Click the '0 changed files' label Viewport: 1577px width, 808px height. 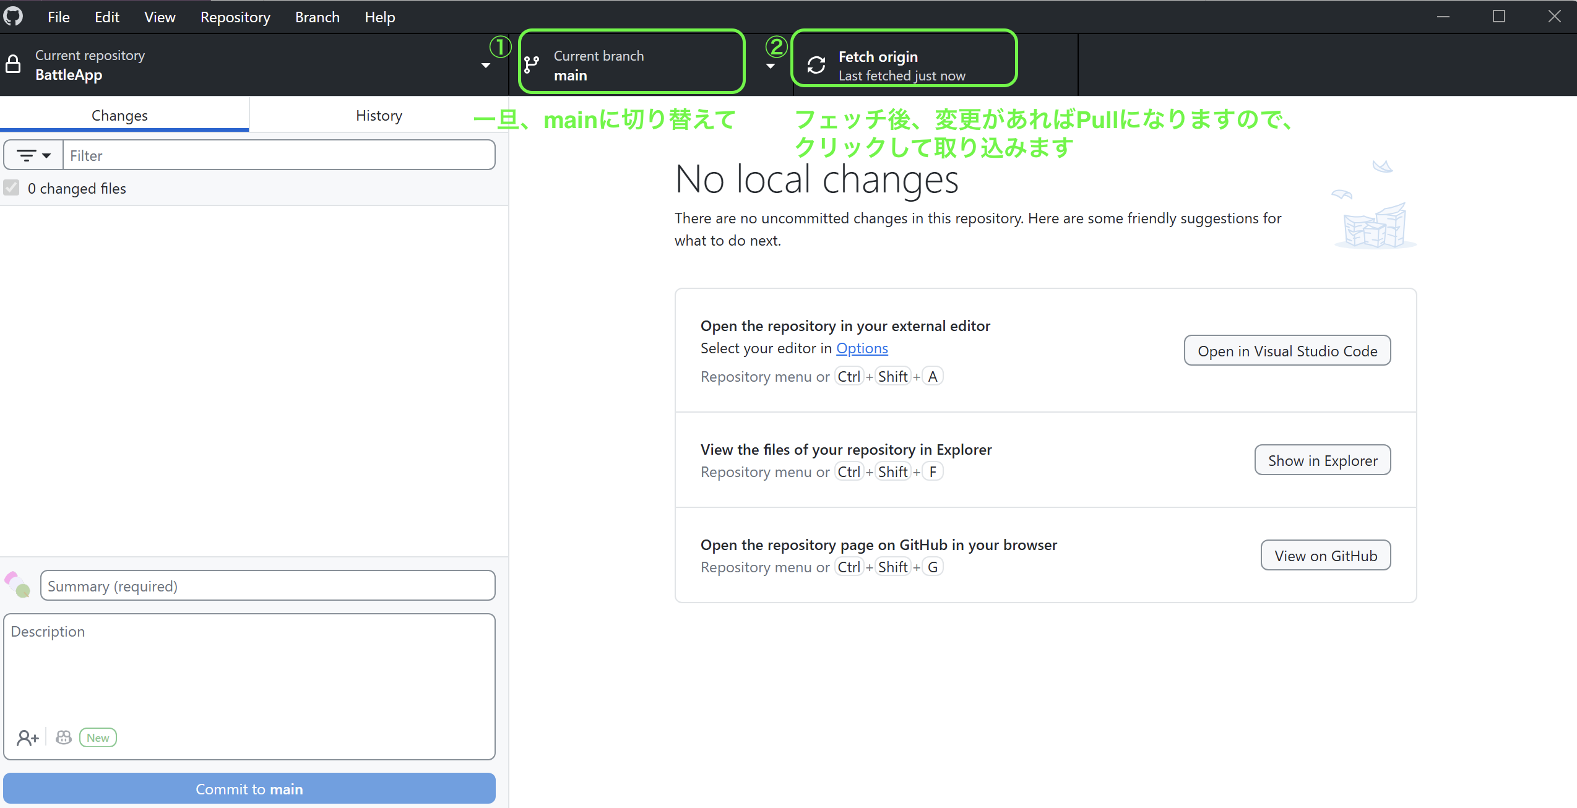(x=77, y=188)
